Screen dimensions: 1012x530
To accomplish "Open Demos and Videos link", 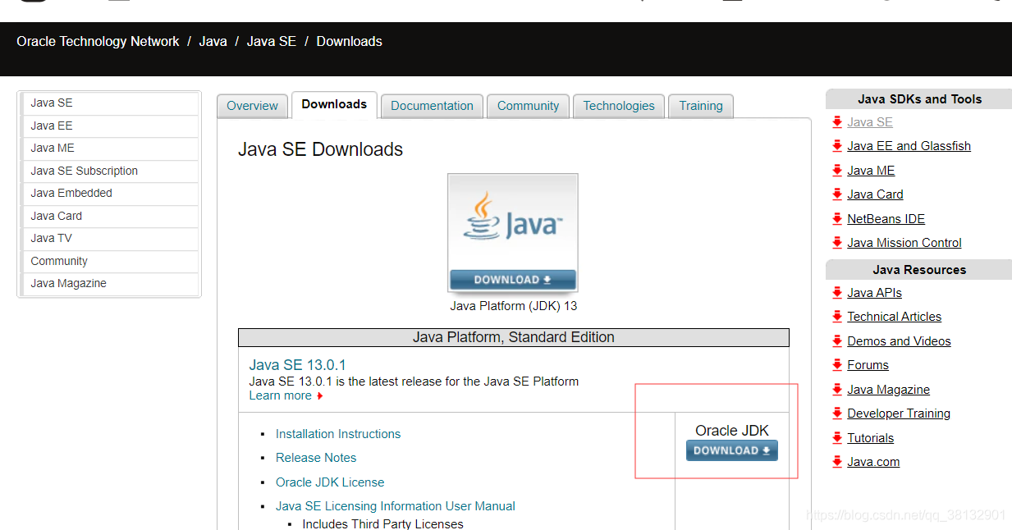I will pyautogui.click(x=899, y=341).
